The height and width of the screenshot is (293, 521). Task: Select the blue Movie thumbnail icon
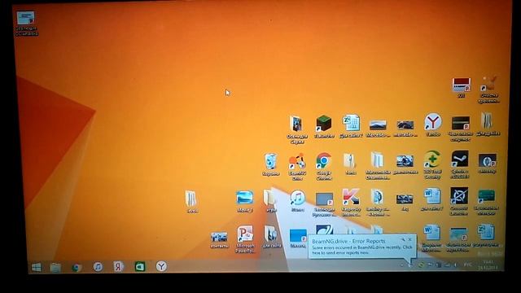244,202
